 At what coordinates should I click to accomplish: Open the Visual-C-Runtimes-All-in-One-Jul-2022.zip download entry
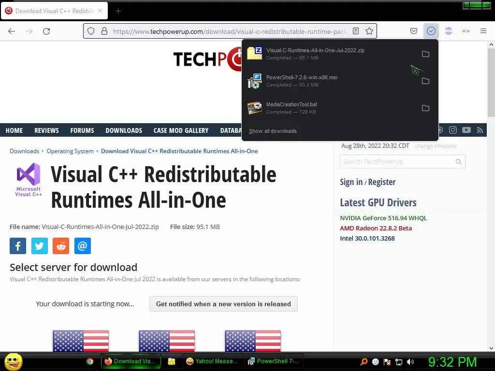[330, 54]
